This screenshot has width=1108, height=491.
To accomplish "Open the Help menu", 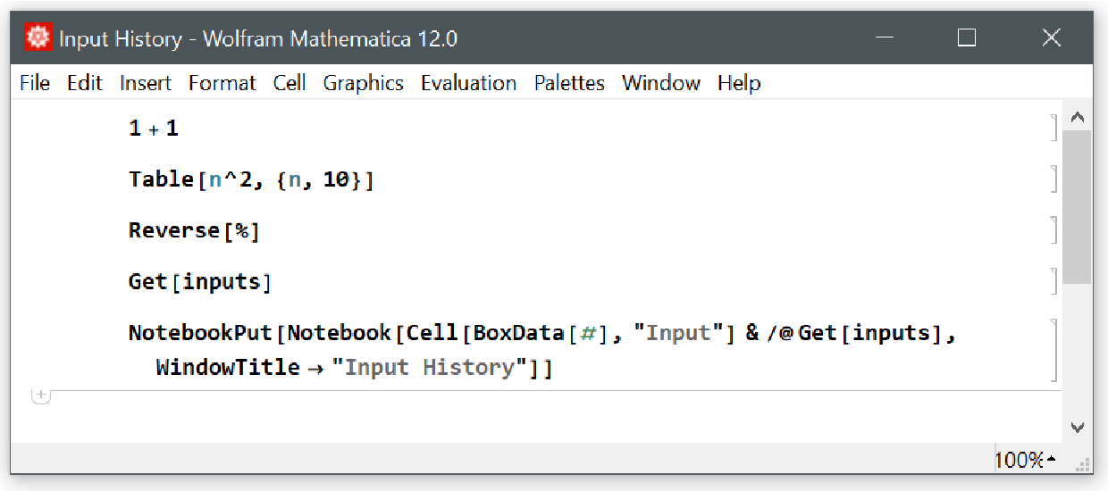I will (x=739, y=83).
